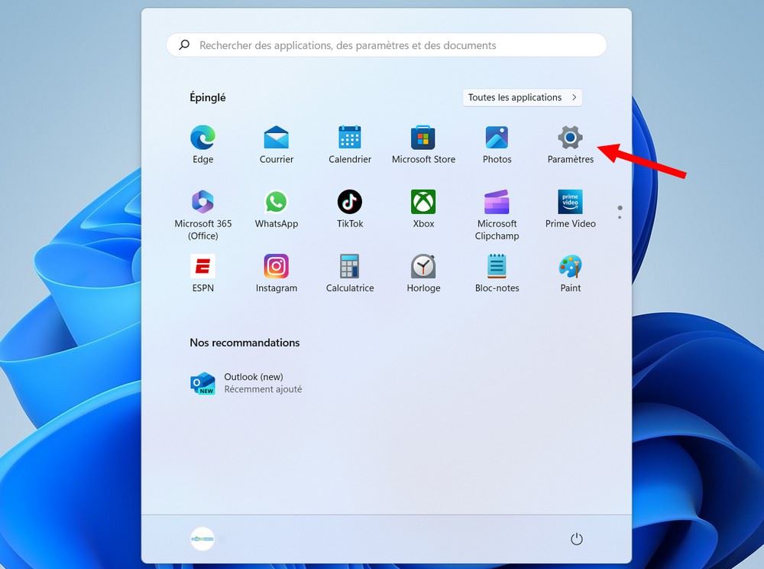Open the Calculatrice app
Screen dimensions: 764x569
[350, 274]
